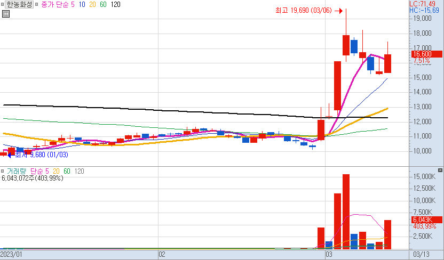Click the 2023/01 date axis label
This screenshot has height=260, width=444.
(x=11, y=254)
